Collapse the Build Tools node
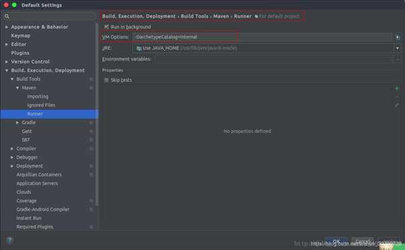The image size is (405, 250). (12, 79)
